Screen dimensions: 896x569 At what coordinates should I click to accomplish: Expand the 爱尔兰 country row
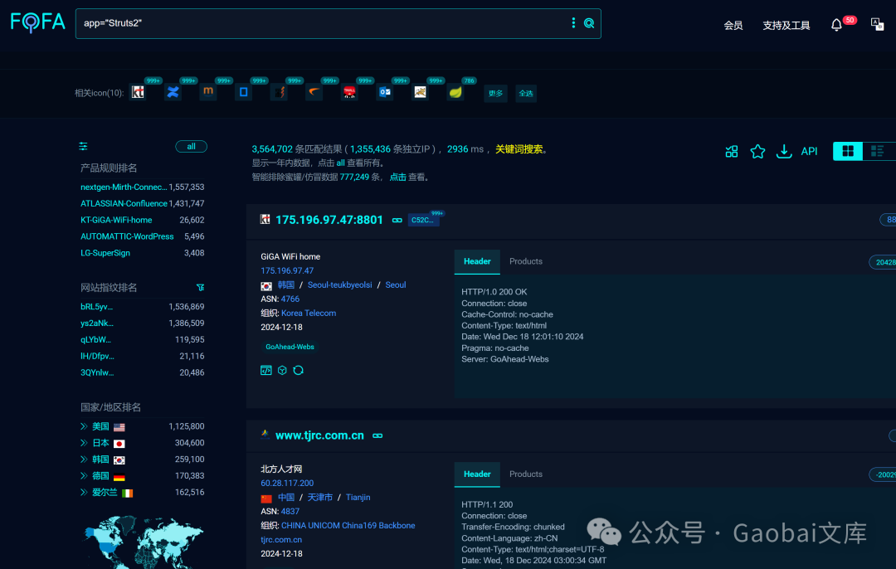(x=84, y=493)
